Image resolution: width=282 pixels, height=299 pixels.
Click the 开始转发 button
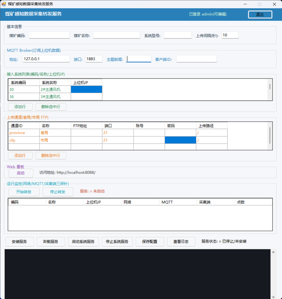(24, 192)
